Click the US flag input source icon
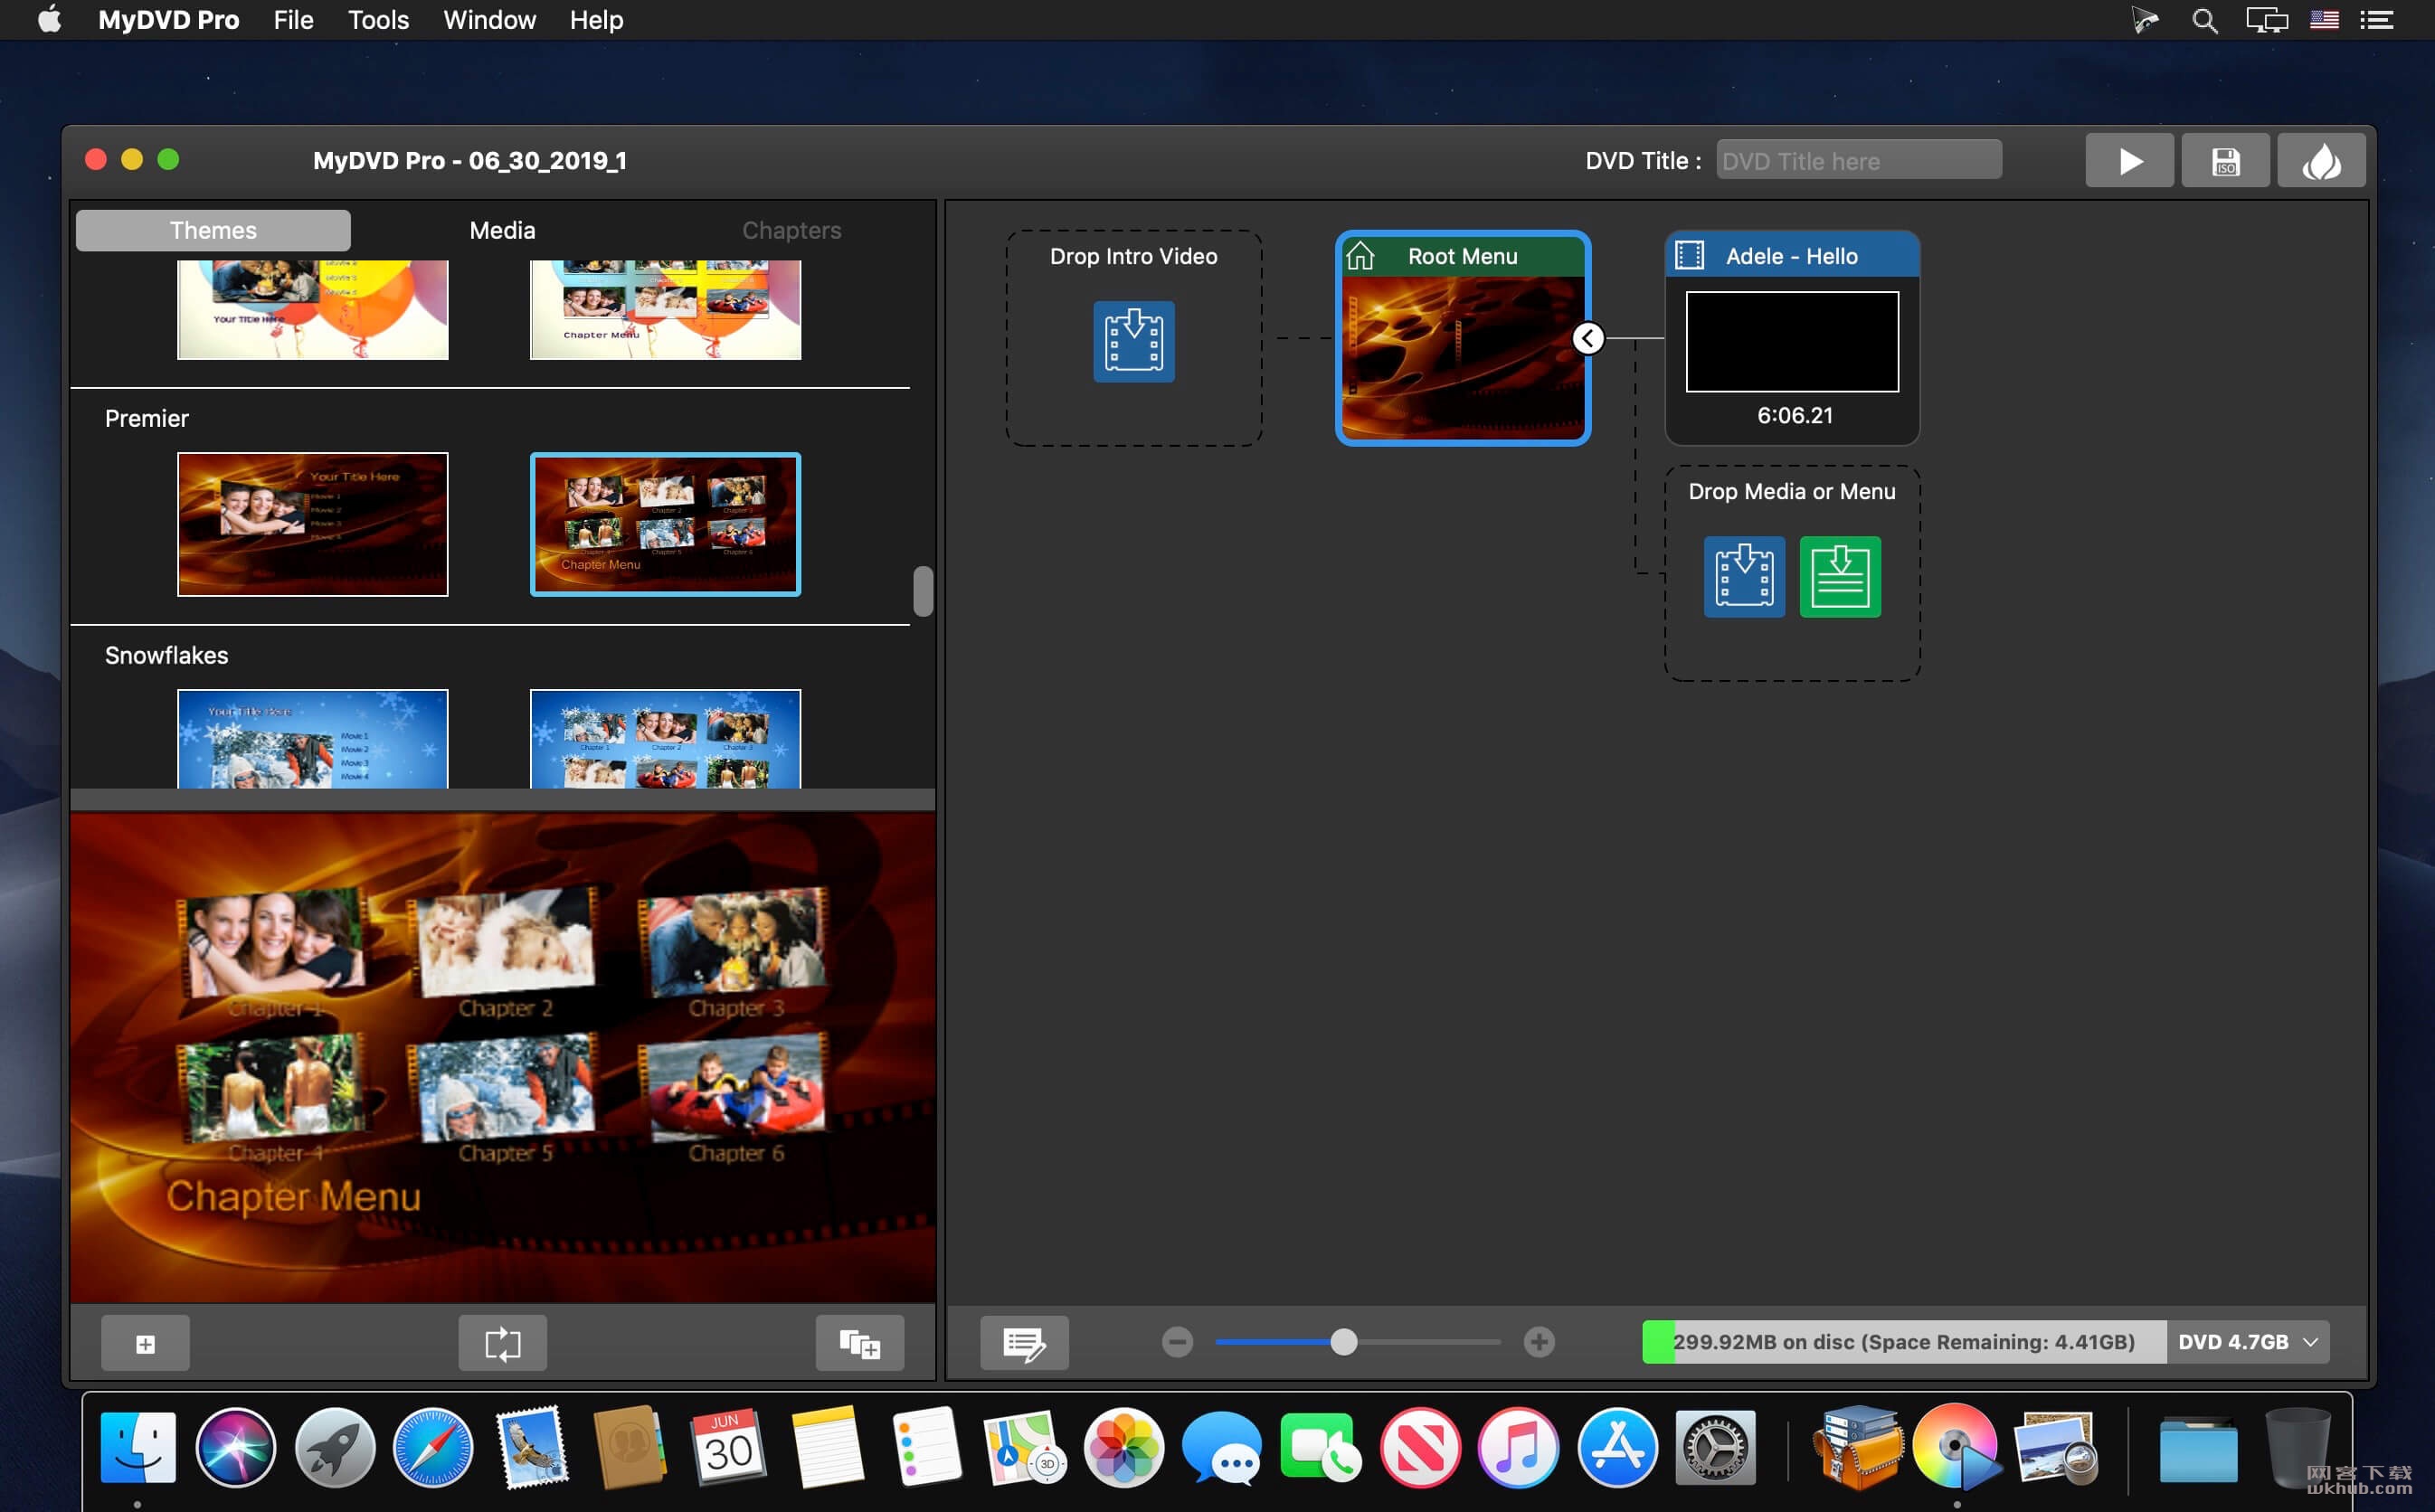Screen dimensions: 2435x1512 tap(2323, 20)
